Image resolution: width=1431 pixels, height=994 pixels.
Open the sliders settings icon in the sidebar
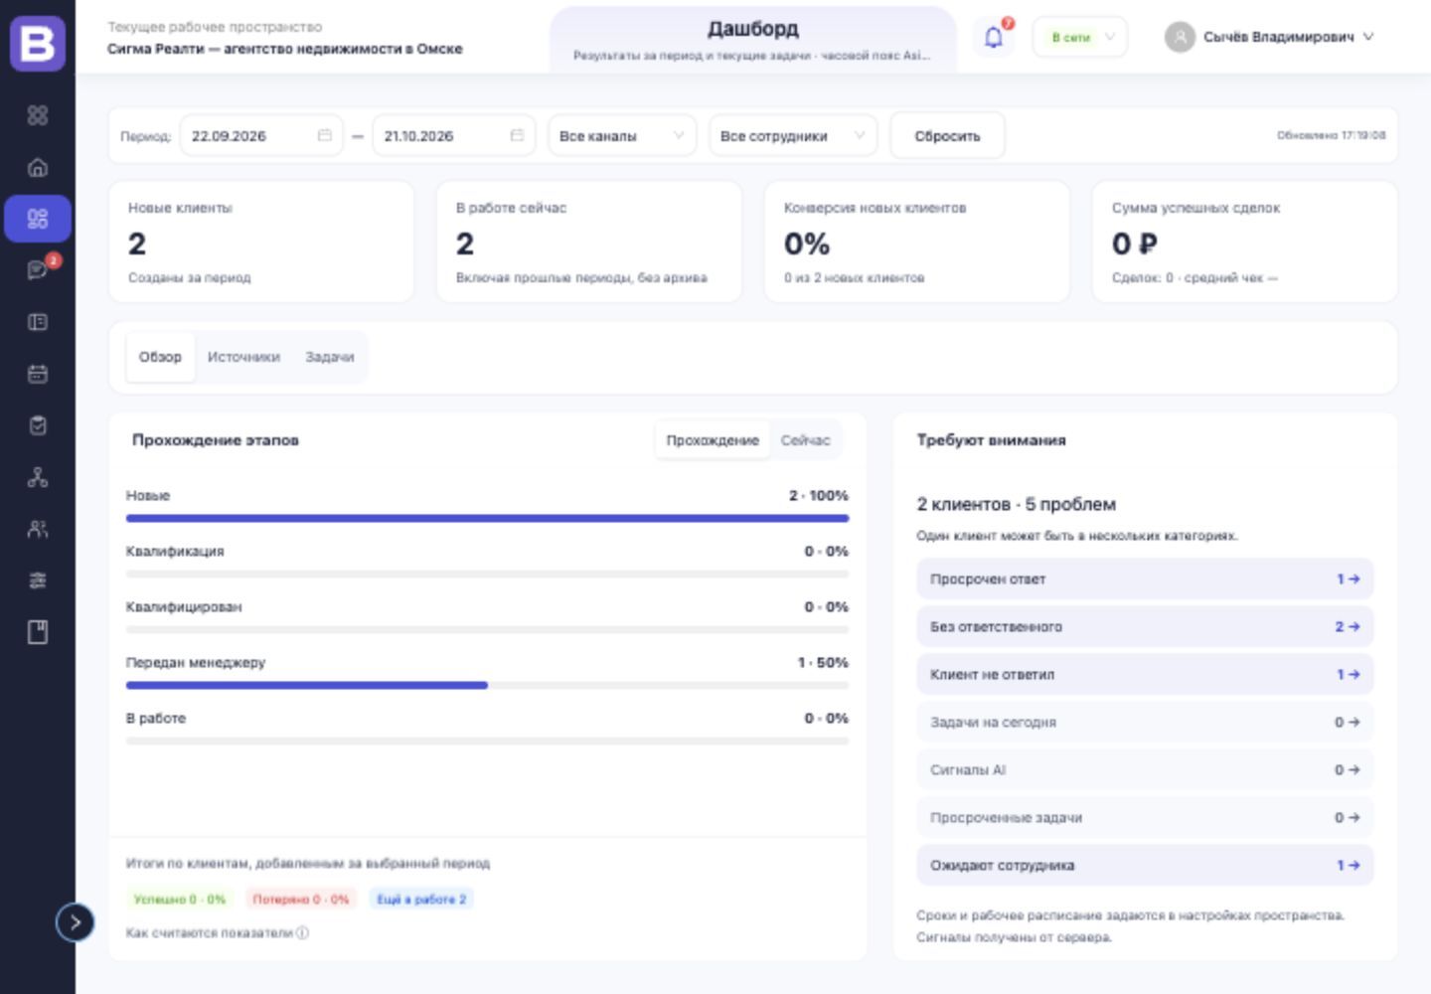38,580
